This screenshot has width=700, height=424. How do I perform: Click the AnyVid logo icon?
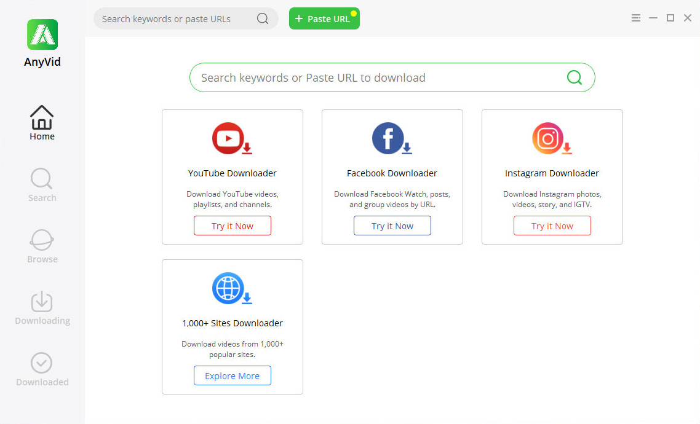pyautogui.click(x=42, y=34)
